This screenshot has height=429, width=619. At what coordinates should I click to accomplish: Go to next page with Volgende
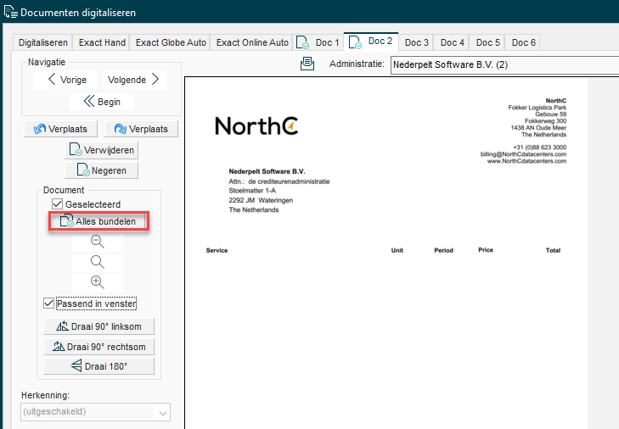(134, 80)
